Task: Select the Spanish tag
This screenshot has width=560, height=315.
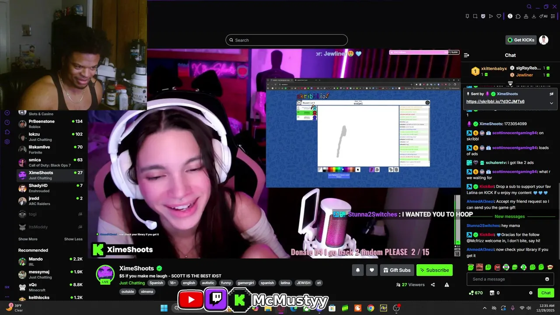Action: pyautogui.click(x=156, y=283)
